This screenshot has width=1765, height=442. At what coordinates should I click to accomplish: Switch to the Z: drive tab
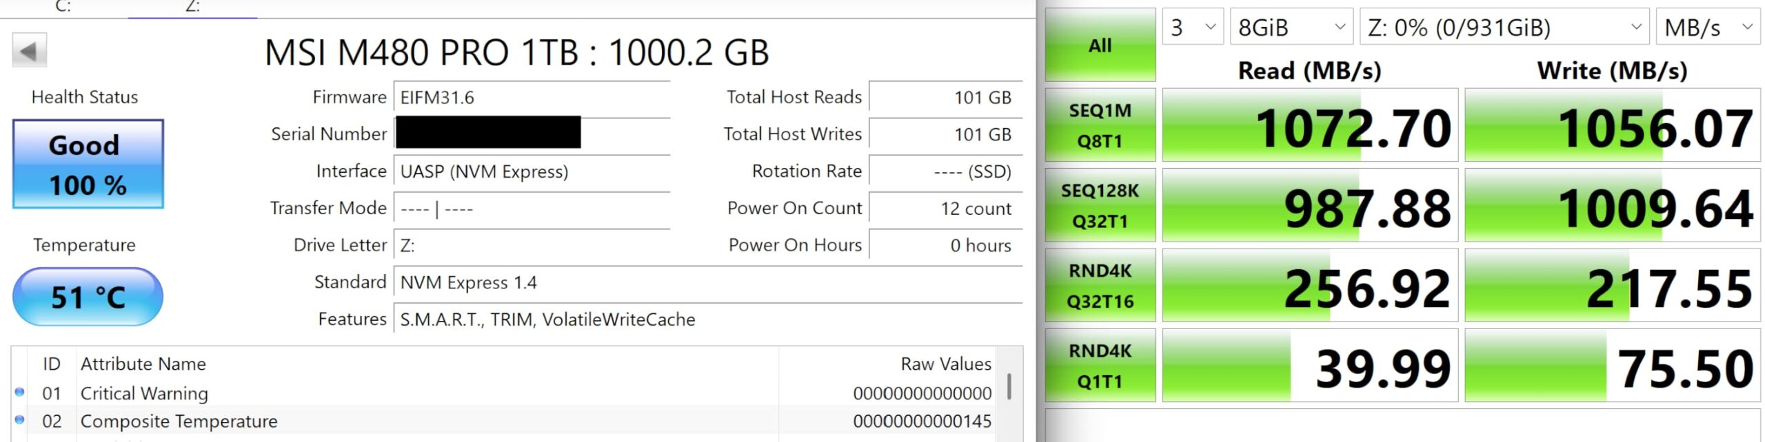[x=192, y=7]
